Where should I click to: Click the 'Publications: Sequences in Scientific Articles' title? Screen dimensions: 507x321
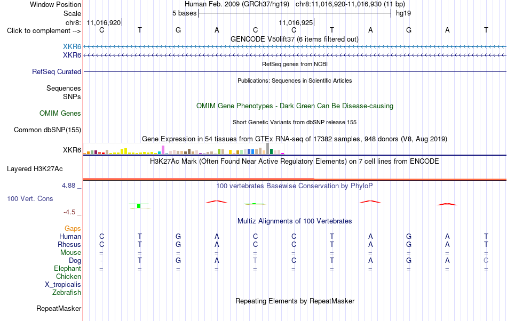click(x=295, y=81)
